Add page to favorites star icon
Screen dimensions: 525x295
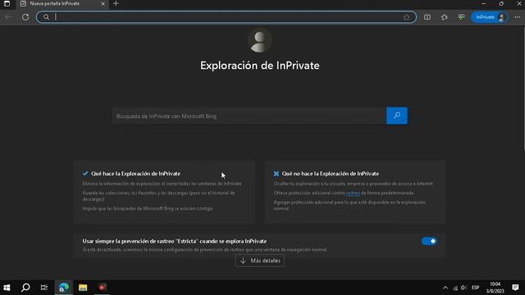407,17
